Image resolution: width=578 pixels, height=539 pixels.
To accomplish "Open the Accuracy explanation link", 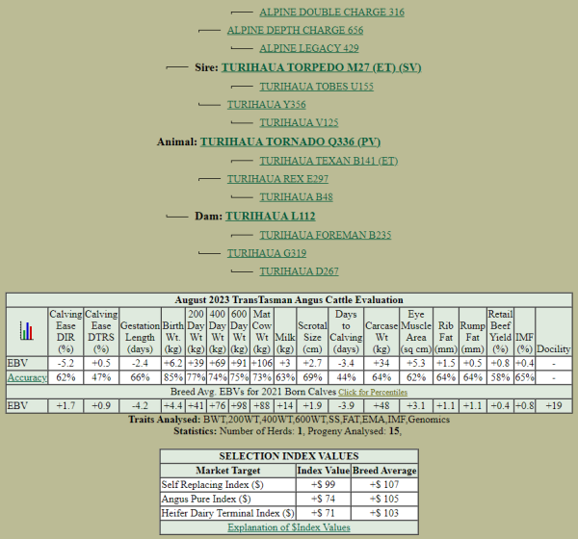I will (x=27, y=377).
